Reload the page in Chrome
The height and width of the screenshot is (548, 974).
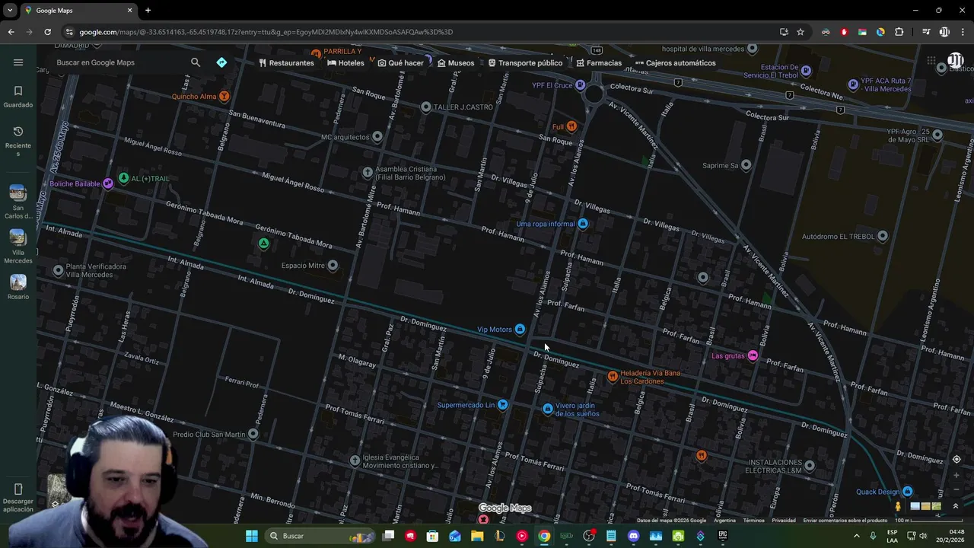pos(47,32)
